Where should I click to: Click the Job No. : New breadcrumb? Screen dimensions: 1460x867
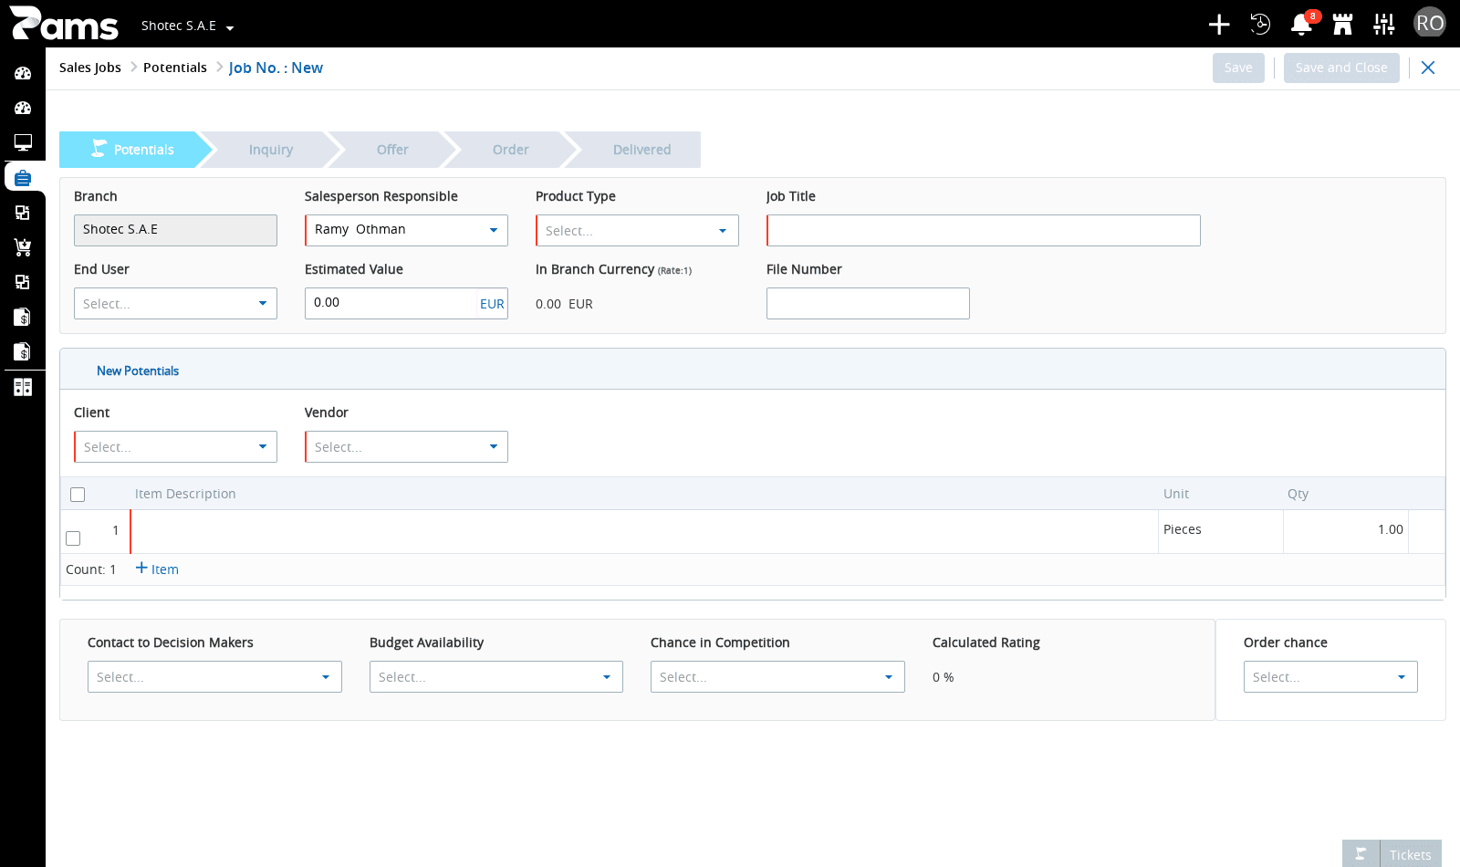click(276, 68)
